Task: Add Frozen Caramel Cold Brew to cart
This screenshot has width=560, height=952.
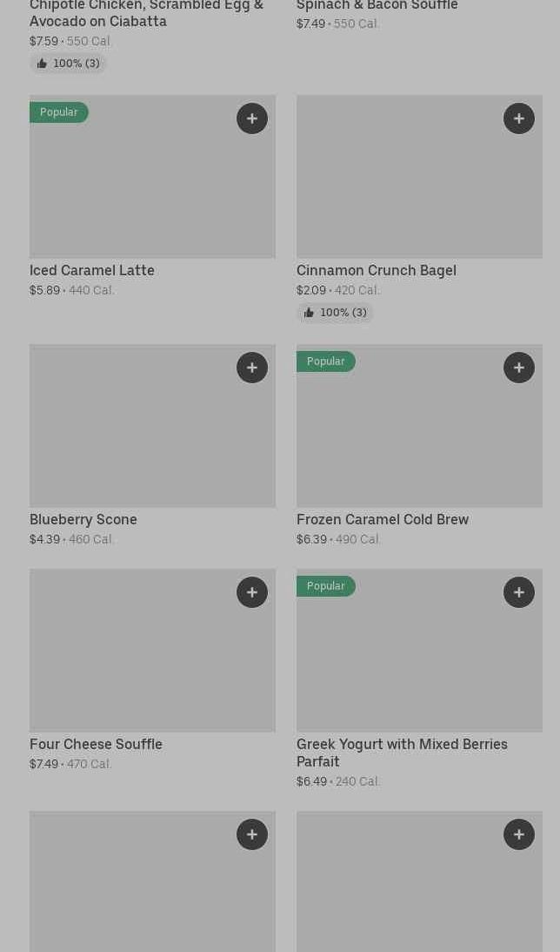Action: click(519, 368)
